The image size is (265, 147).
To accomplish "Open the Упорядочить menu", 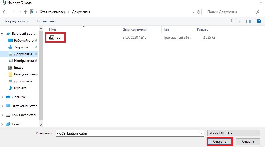I will point(16,21).
